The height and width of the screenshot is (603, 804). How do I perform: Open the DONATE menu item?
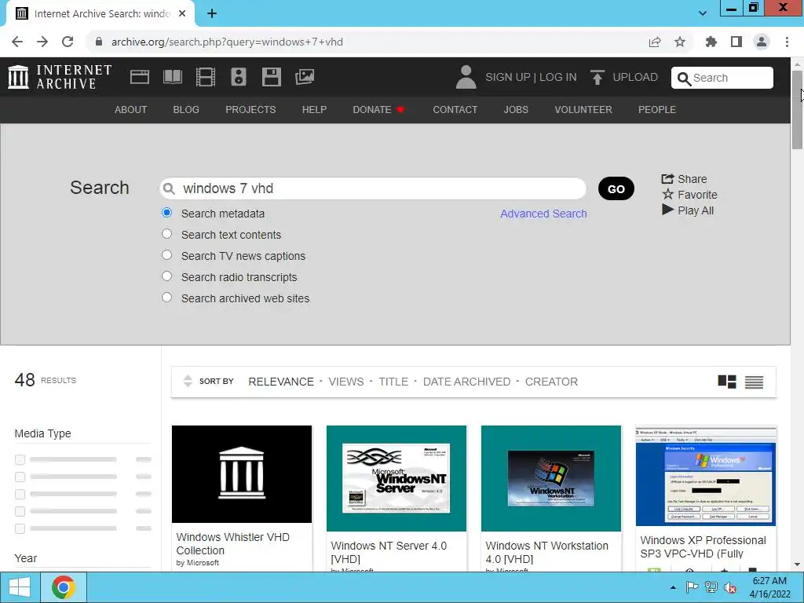click(x=378, y=109)
